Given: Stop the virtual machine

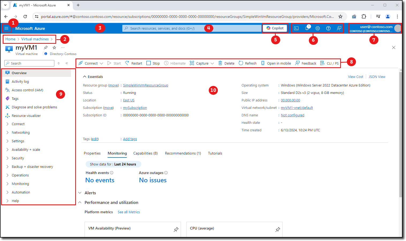Looking at the screenshot, I should (x=153, y=63).
